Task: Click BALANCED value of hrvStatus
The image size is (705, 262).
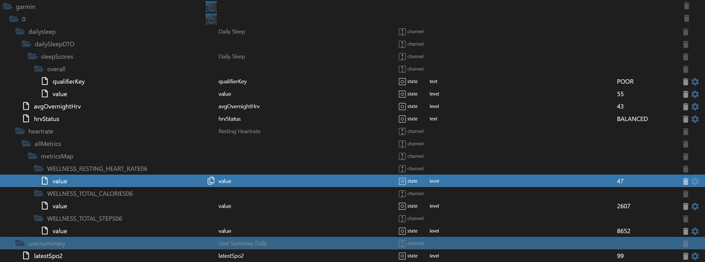Action: click(x=632, y=119)
